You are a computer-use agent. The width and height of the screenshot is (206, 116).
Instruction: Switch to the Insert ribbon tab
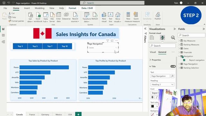(27, 8)
